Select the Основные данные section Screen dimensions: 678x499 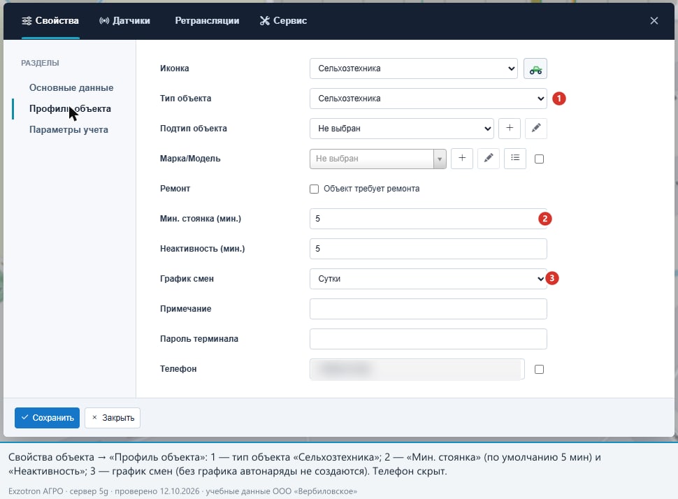[x=71, y=88]
